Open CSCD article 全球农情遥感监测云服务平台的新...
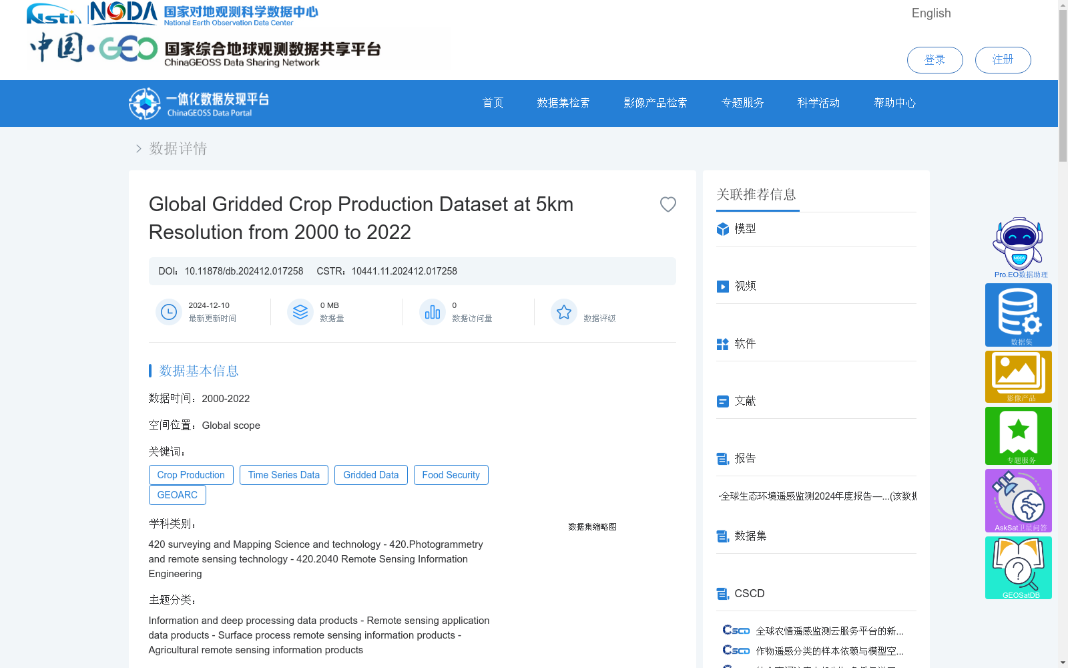The height and width of the screenshot is (668, 1068). [x=830, y=631]
